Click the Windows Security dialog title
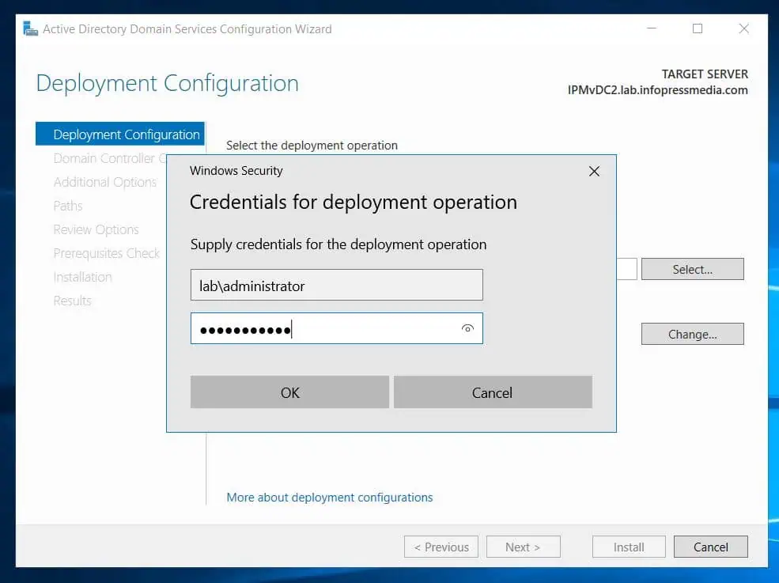779x583 pixels. (x=236, y=171)
